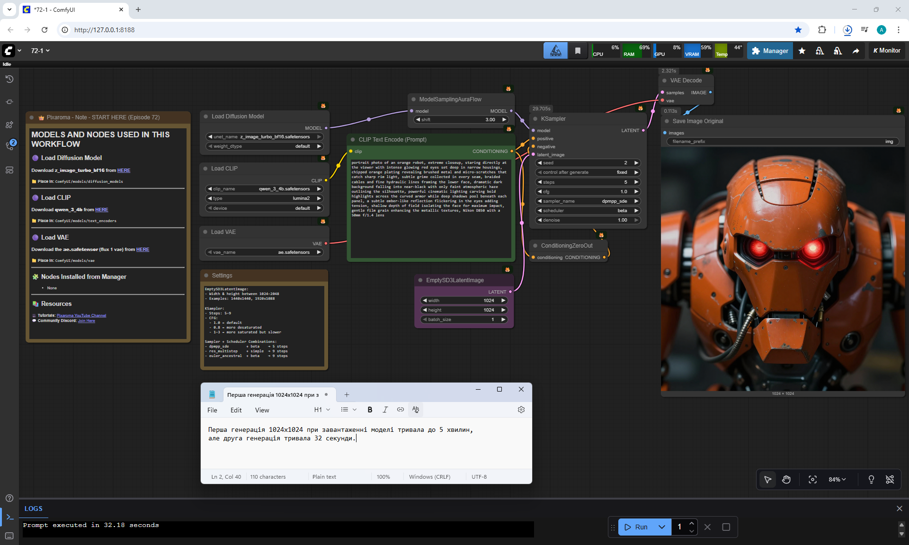This screenshot has height=545, width=909.
Task: Click the Pixaroma YouTube Channel link
Action: 81,315
